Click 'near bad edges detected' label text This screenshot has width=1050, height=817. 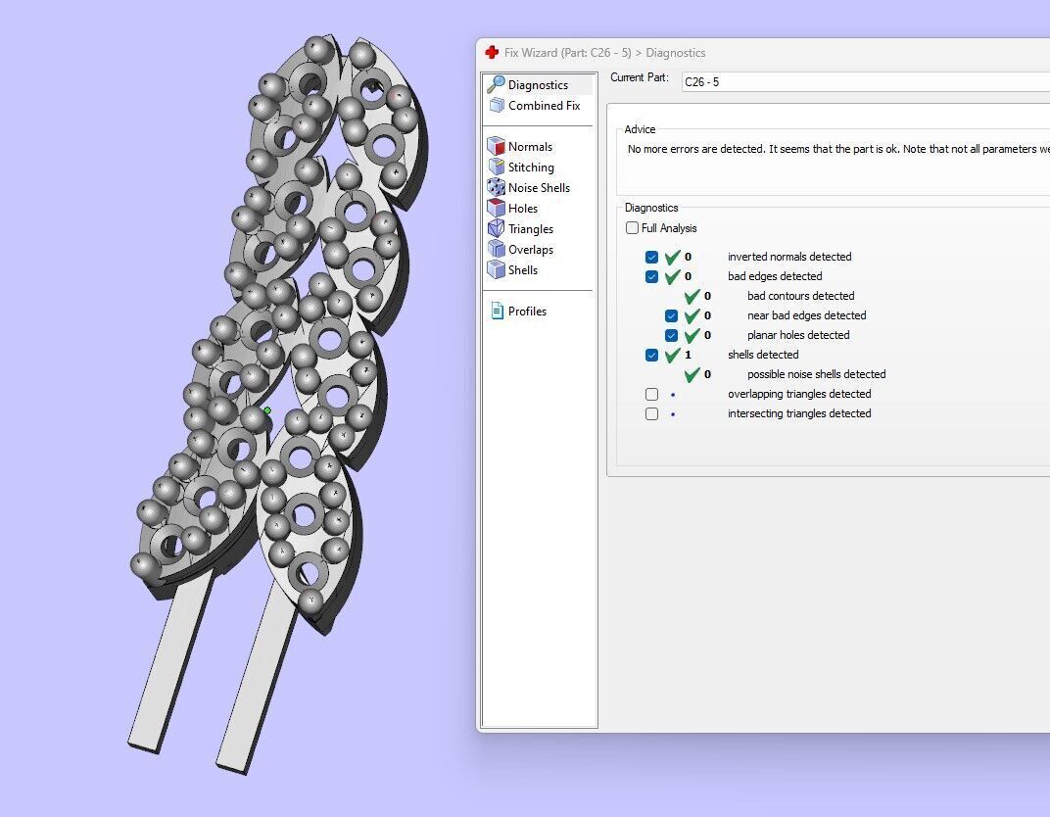click(806, 315)
